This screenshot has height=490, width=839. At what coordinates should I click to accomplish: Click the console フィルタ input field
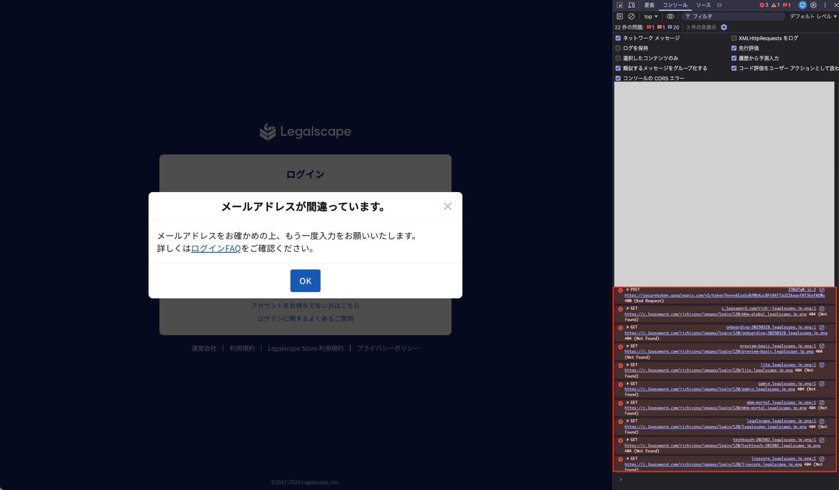pos(733,16)
